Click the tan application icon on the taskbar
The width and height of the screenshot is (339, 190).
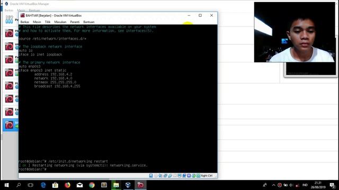point(104,185)
